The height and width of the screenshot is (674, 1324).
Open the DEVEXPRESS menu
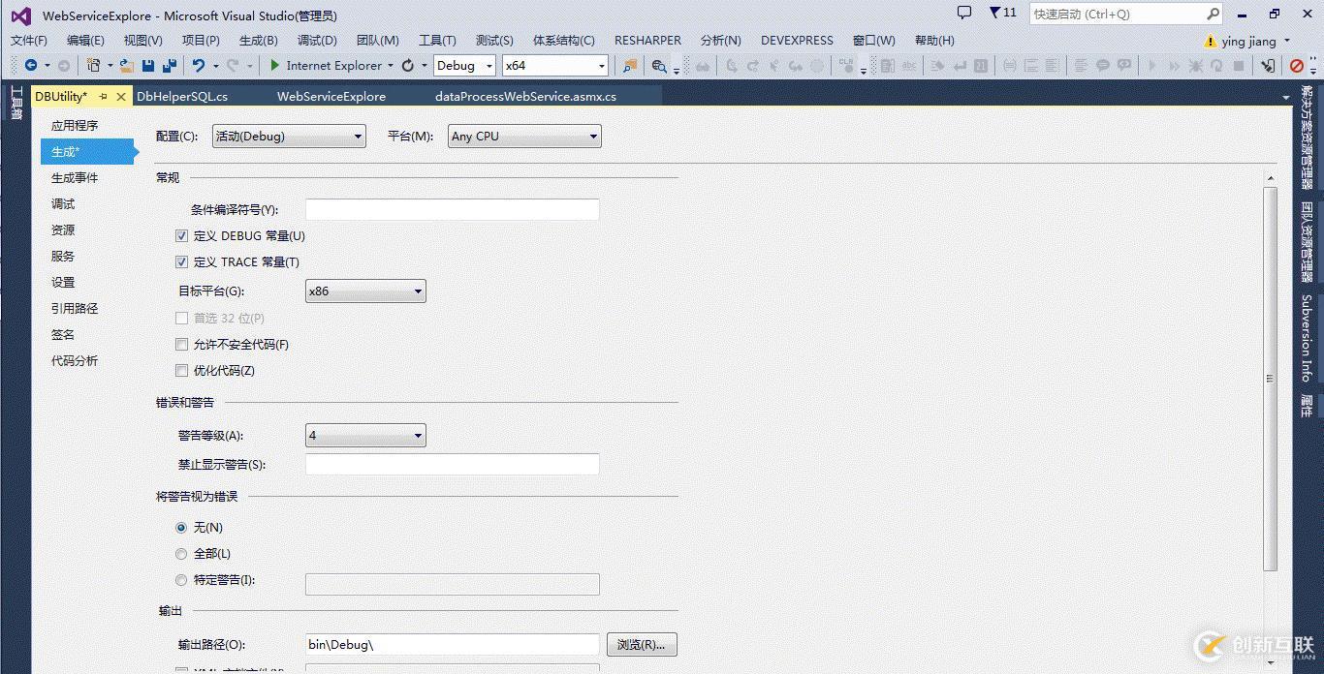[x=797, y=40]
